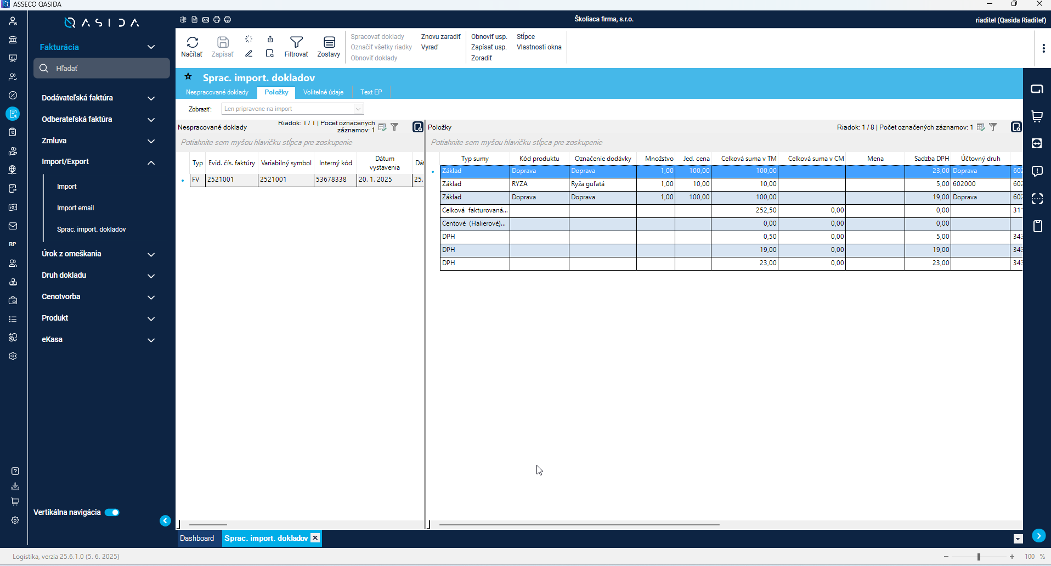Screen dimensions: 1051x566
Task: Click filter funnel in Nespracované doklady panel
Action: 394,127
